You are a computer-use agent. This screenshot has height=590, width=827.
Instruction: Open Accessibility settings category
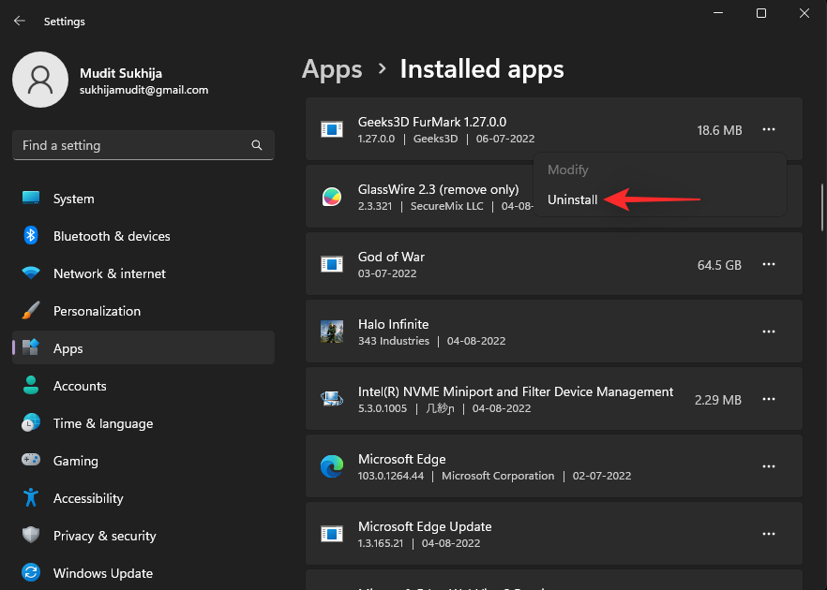pos(88,498)
